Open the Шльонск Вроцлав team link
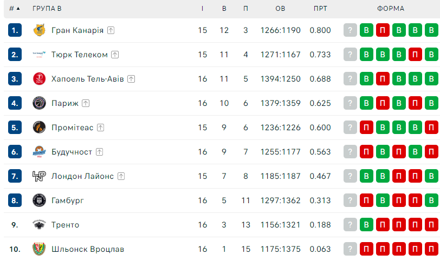Image resolution: width=440 pixels, height=261 pixels. click(88, 249)
